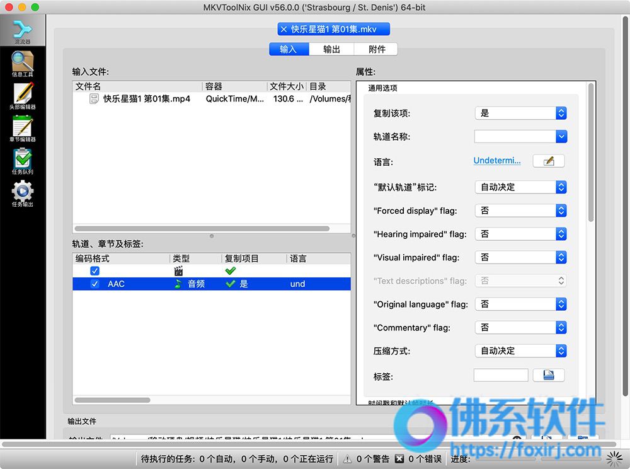
Task: Click the file icon of 快乐星猫1 第01集.mp4
Action: point(94,99)
